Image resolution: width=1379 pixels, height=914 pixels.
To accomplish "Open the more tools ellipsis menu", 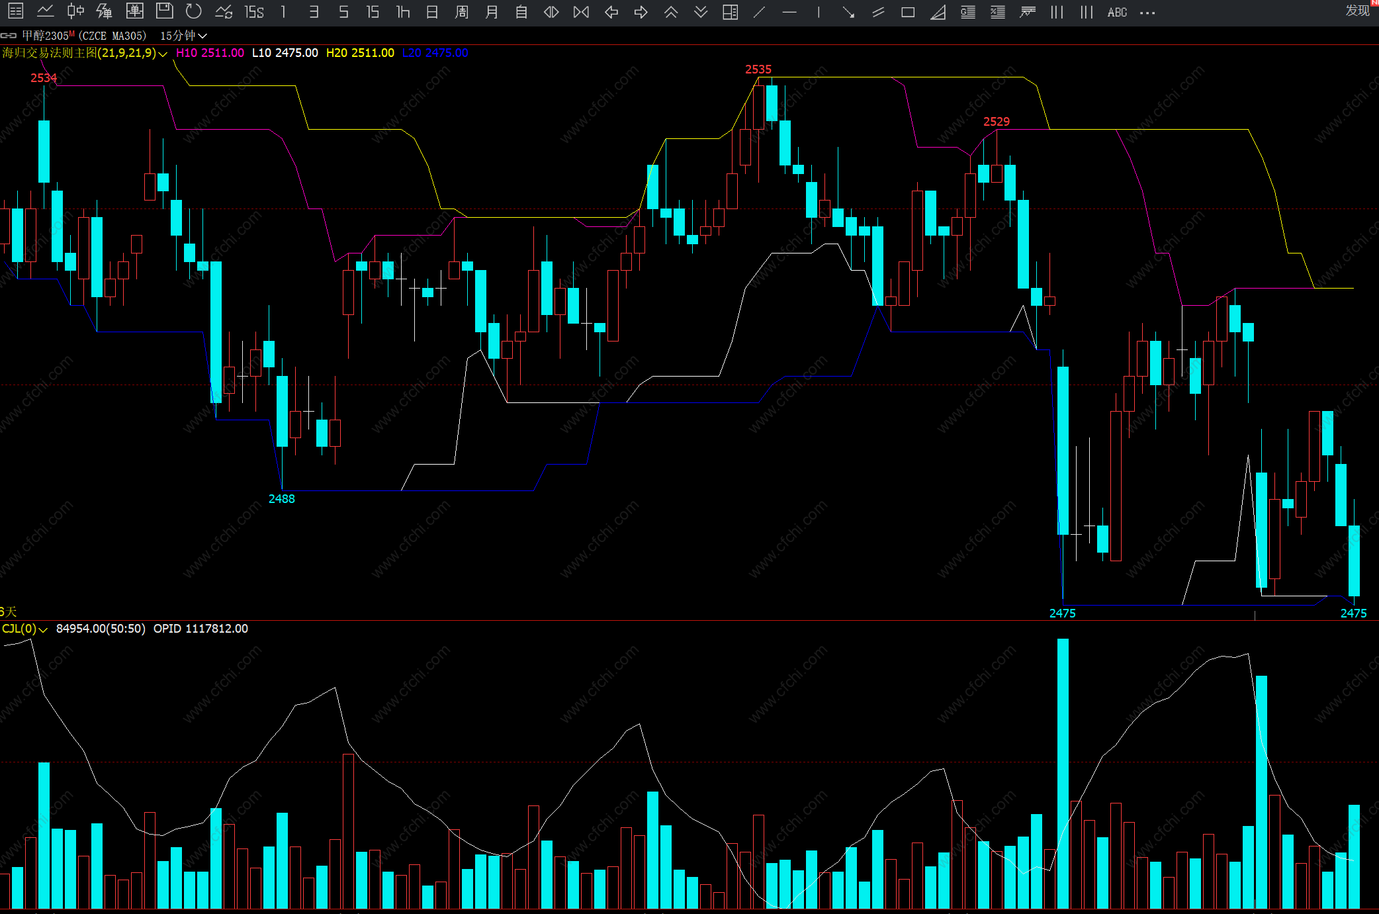I will coord(1147,12).
